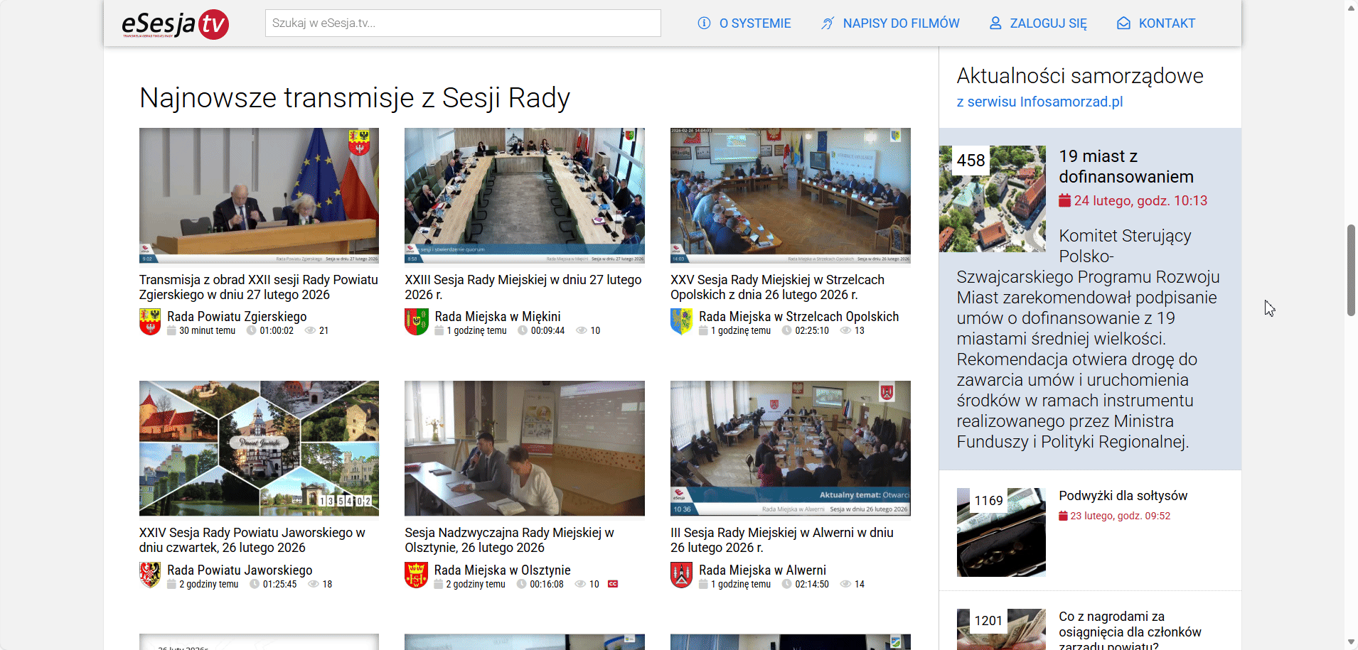Image resolution: width=1358 pixels, height=650 pixels.
Task: Open the Zgierski XXII sesja video thumbnail
Action: click(x=259, y=195)
